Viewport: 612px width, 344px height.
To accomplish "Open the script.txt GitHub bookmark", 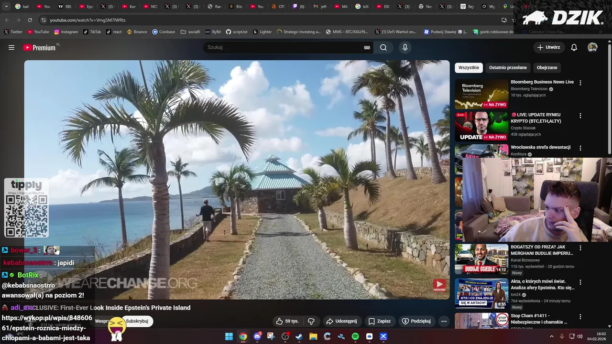I will click(x=237, y=32).
